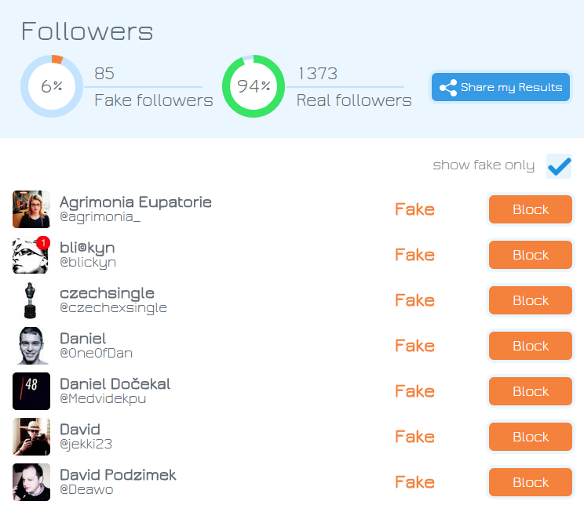Block David Podzimek
584x512 pixels.
point(531,482)
